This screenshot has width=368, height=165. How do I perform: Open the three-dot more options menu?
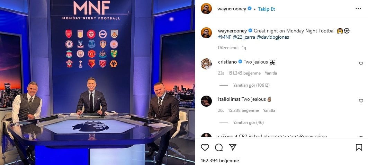coord(358,9)
